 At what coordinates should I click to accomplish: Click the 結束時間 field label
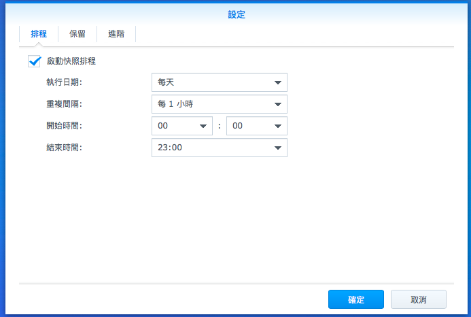(64, 148)
